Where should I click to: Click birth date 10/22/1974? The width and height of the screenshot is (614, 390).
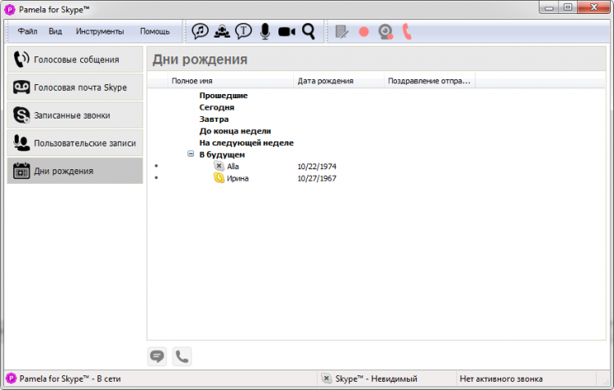coord(317,167)
